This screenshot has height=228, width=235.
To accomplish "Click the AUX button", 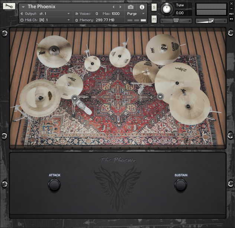I will (x=231, y=13).
